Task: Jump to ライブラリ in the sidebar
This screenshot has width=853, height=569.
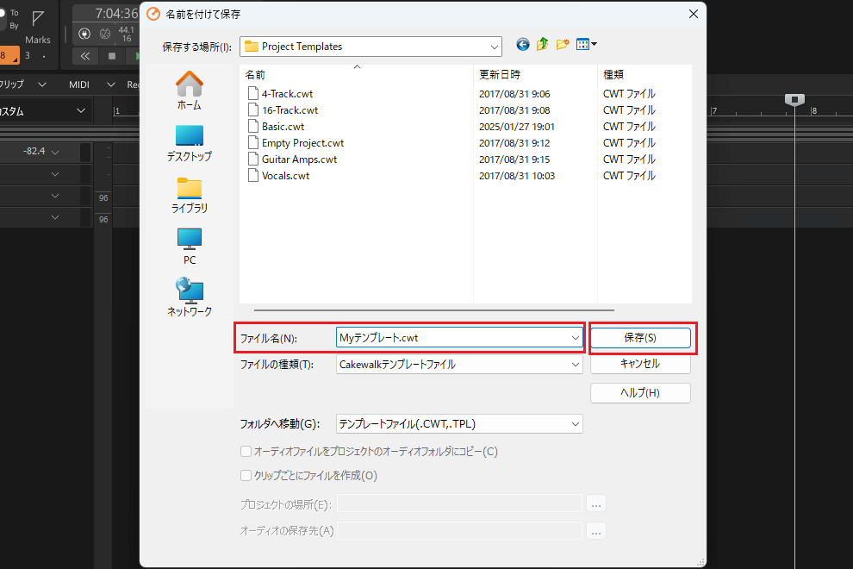Action: pos(189,195)
